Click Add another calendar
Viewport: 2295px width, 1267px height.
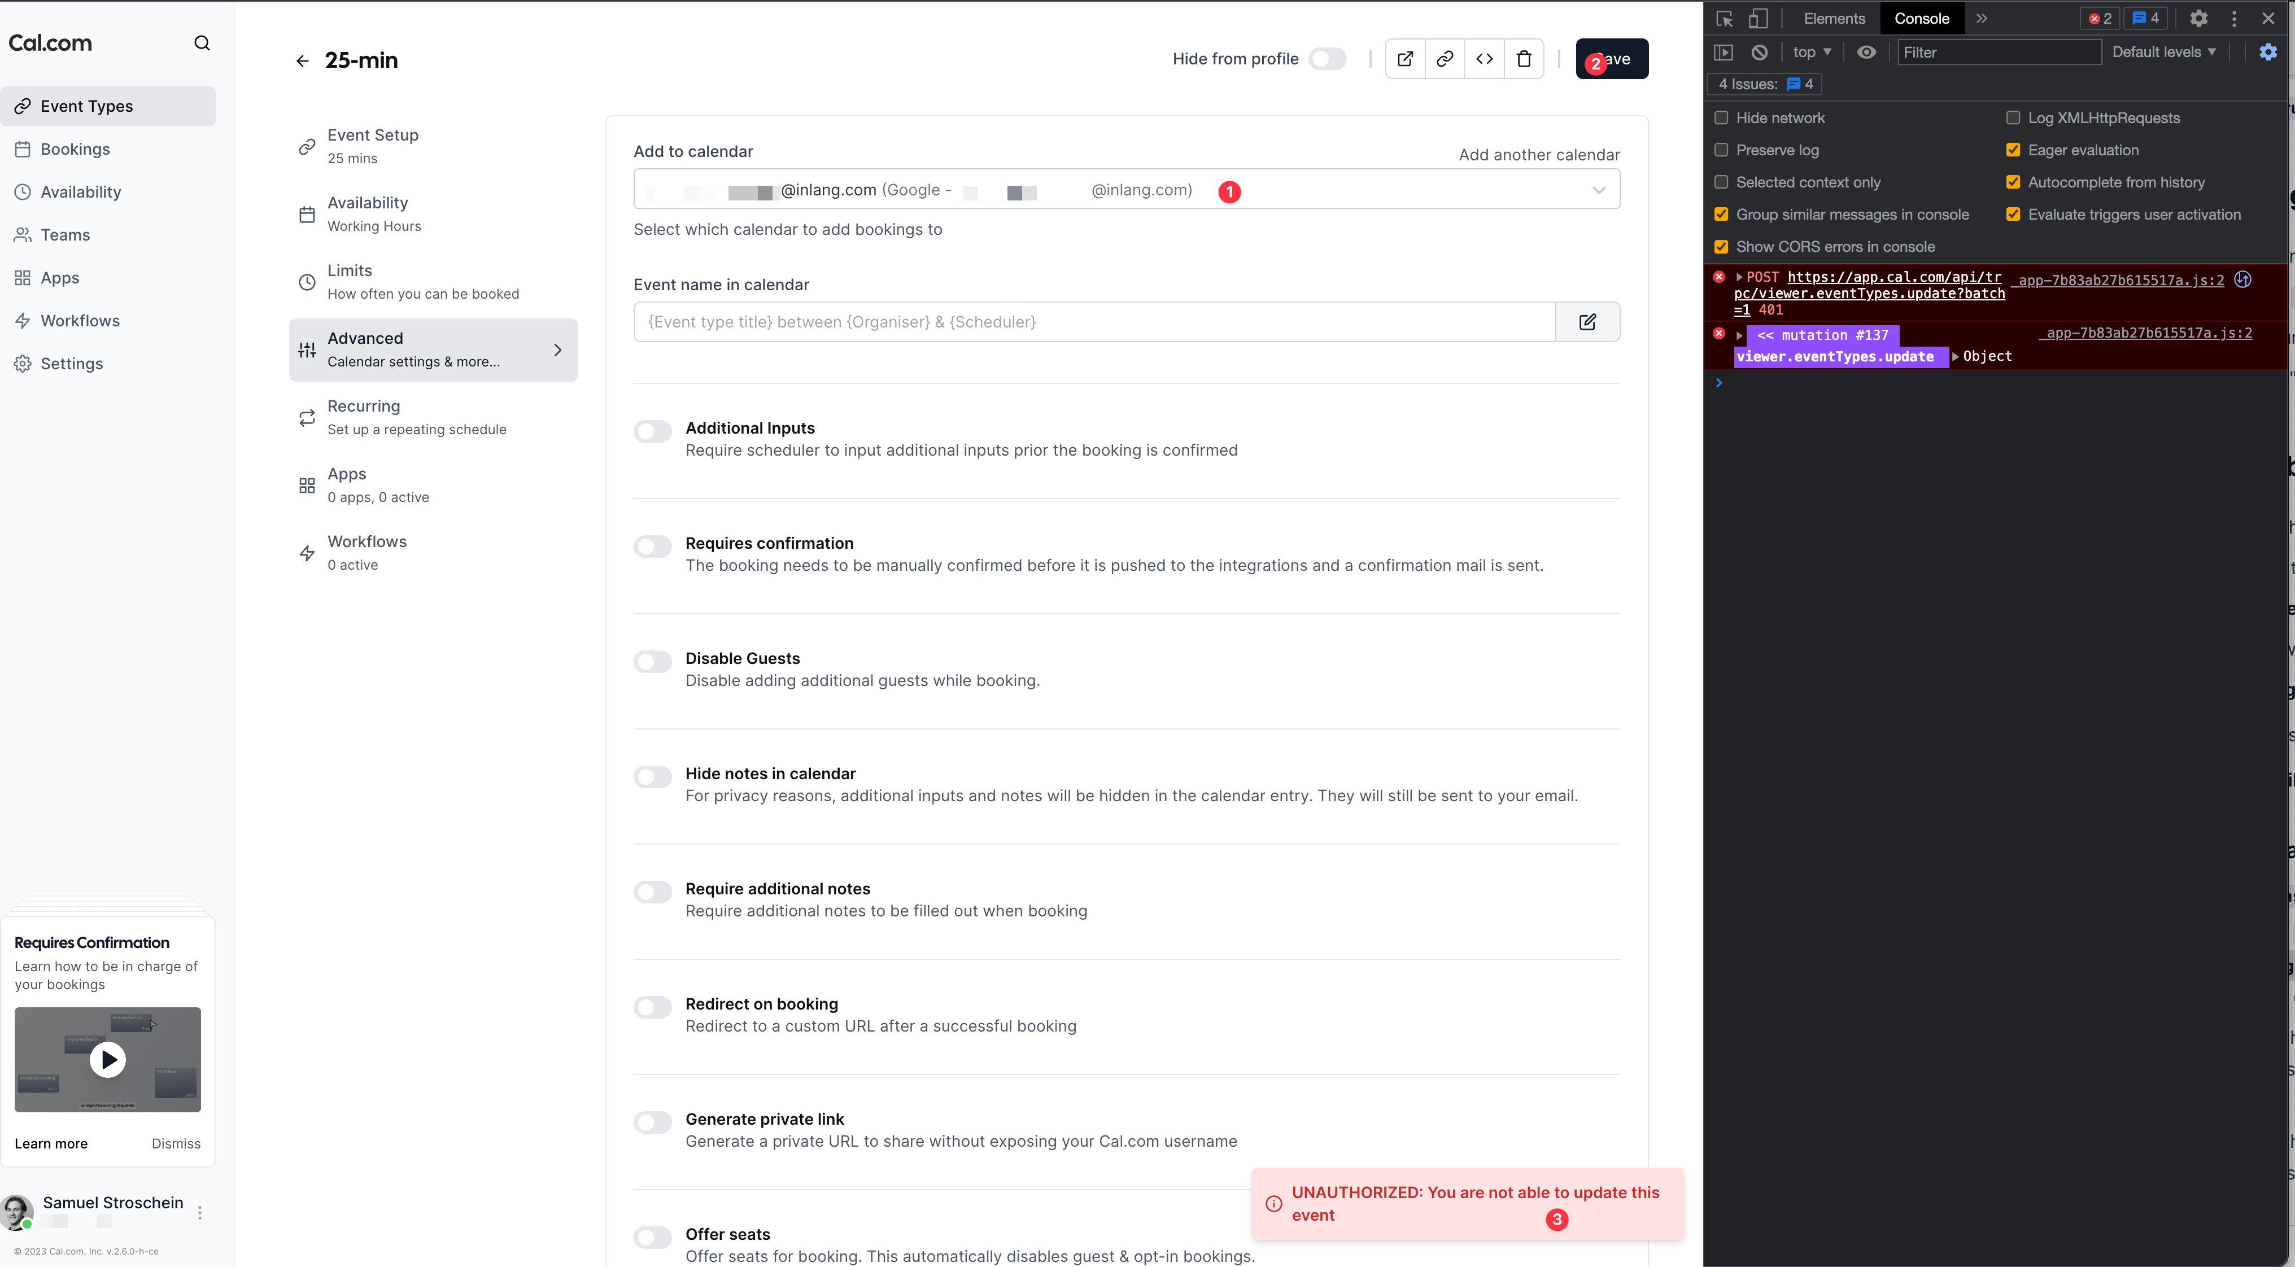pos(1539,154)
